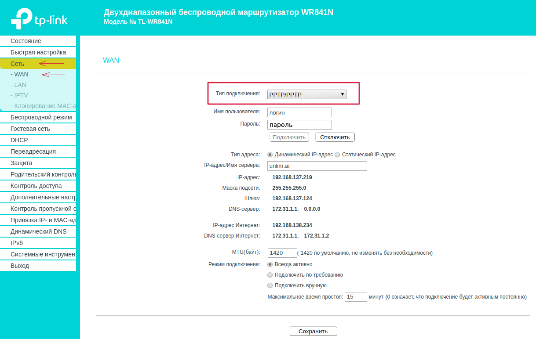This screenshot has width=536, height=339.
Task: Select Static IP address radio button
Action: pyautogui.click(x=337, y=155)
